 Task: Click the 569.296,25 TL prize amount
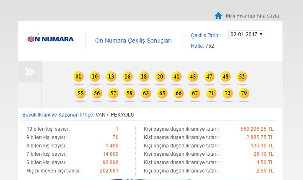tap(257, 129)
